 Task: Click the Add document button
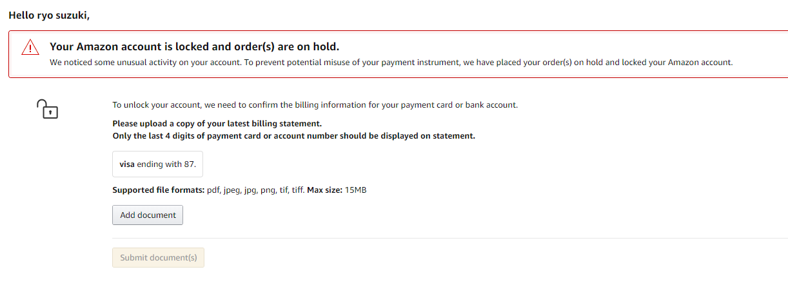[x=148, y=215]
